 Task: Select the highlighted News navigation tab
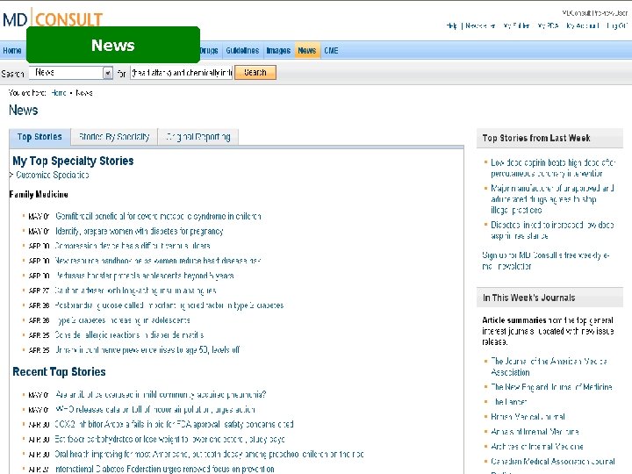click(x=307, y=50)
